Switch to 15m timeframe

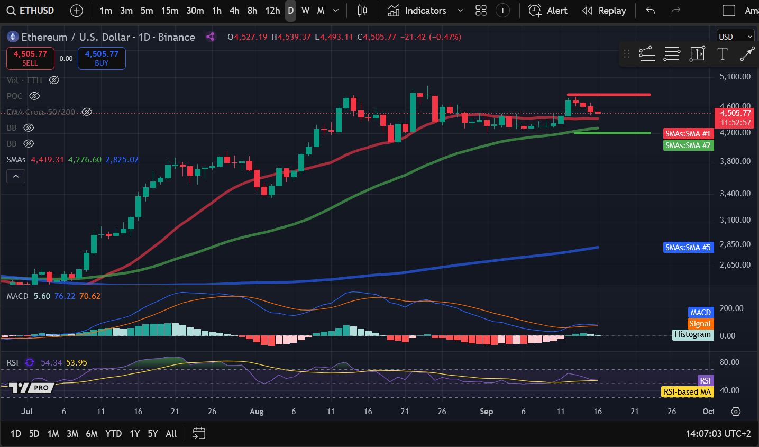pyautogui.click(x=170, y=11)
